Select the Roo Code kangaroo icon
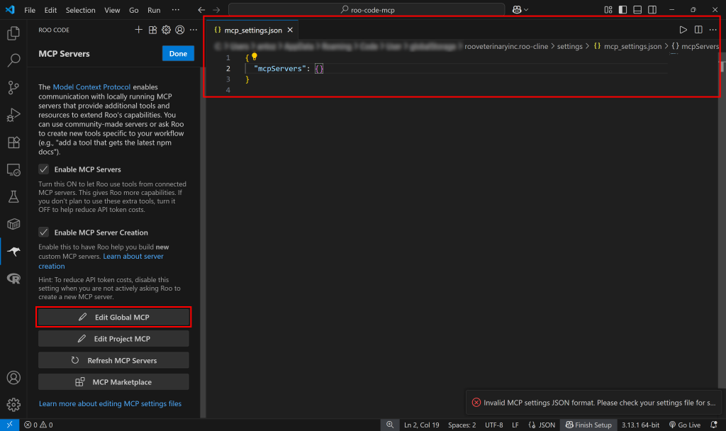The width and height of the screenshot is (726, 431). point(14,250)
